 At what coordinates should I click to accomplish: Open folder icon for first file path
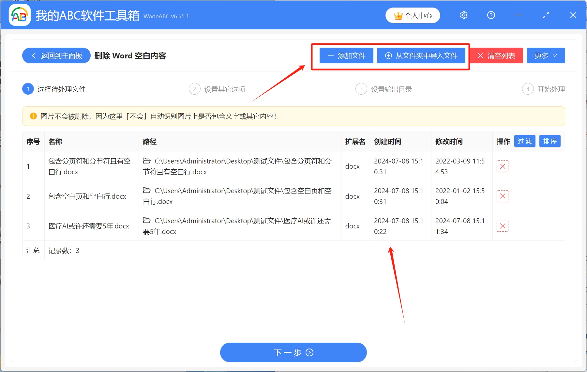coord(147,161)
